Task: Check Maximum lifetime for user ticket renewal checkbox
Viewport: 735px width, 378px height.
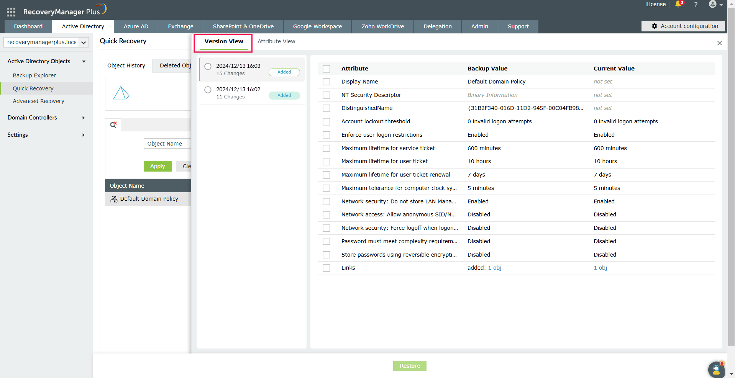Action: 326,175
